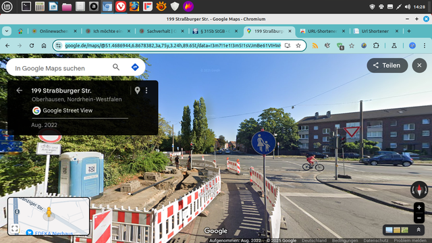
Task: Open the shield icon in system tray
Action: (372, 7)
